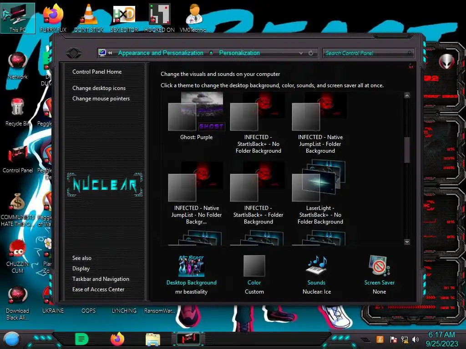Click theme list scroll down arrow

407,242
